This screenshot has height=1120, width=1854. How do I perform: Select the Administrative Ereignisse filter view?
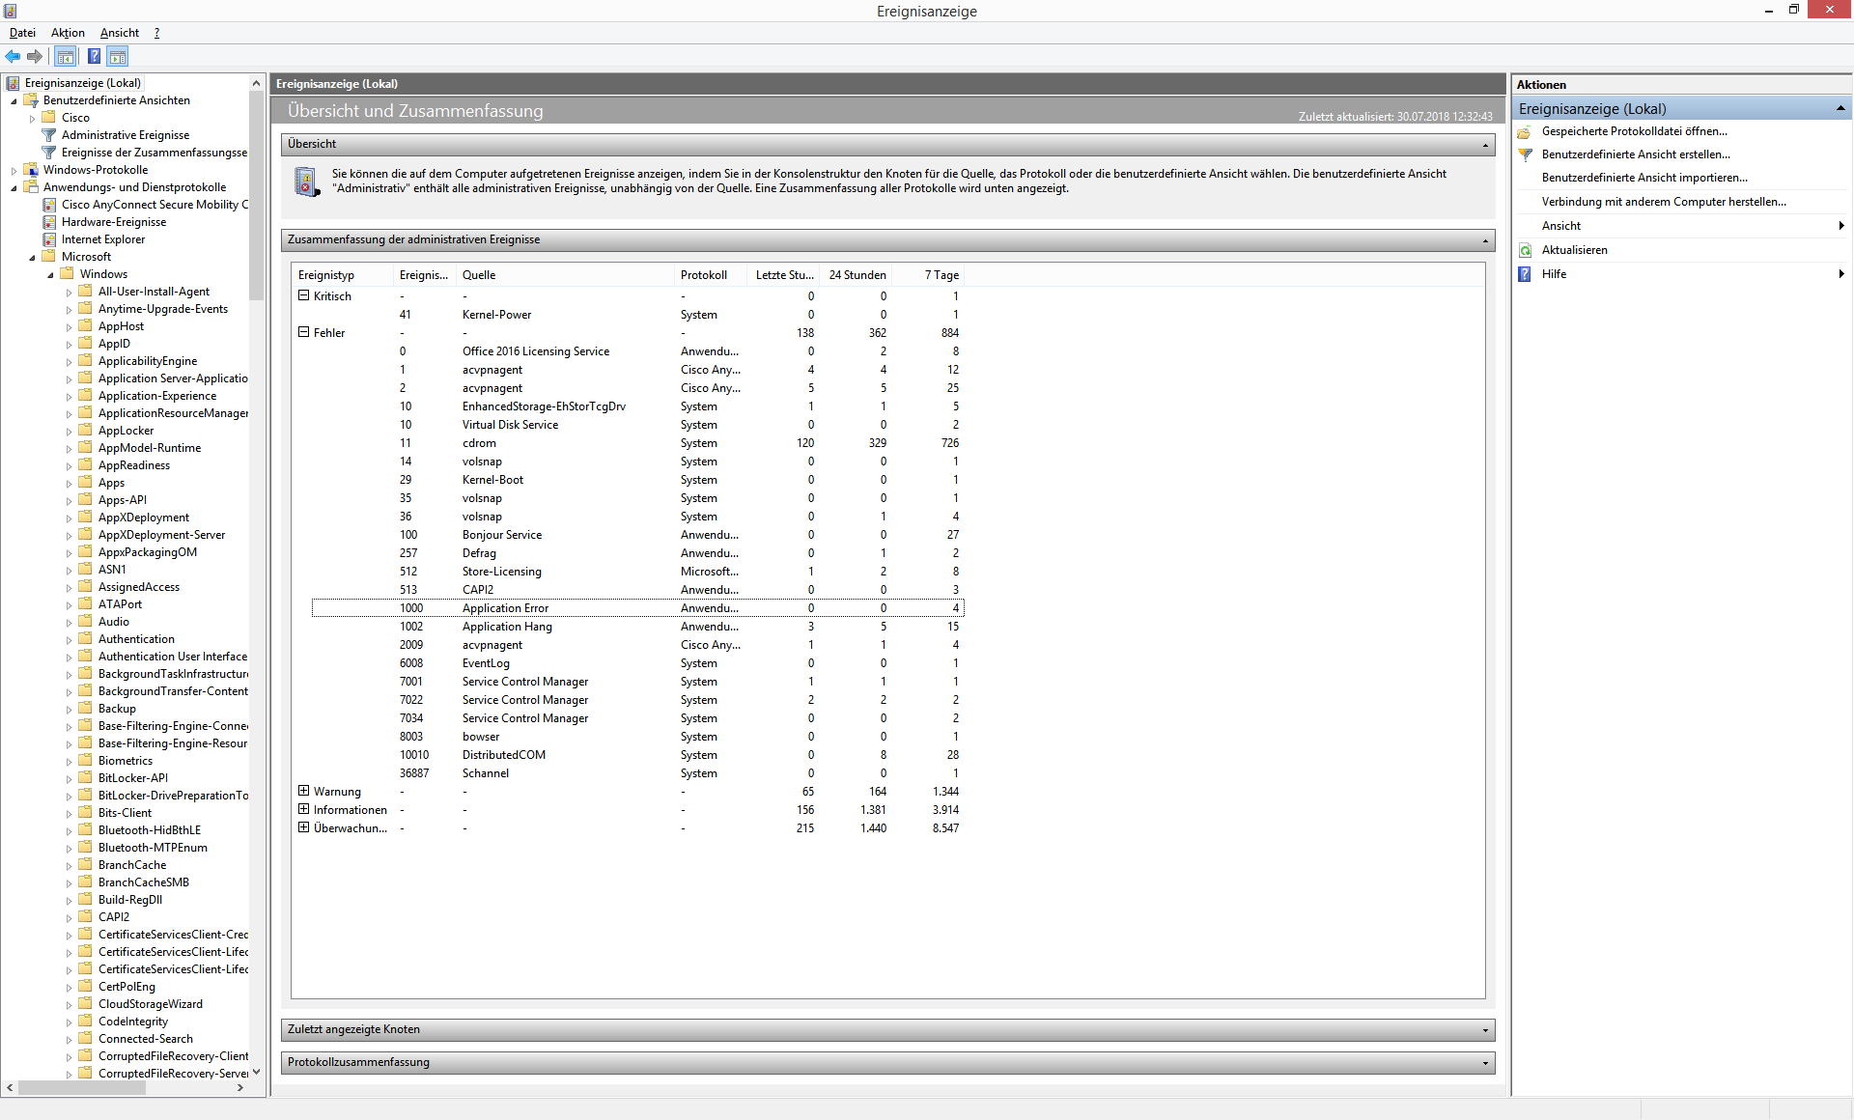[125, 135]
